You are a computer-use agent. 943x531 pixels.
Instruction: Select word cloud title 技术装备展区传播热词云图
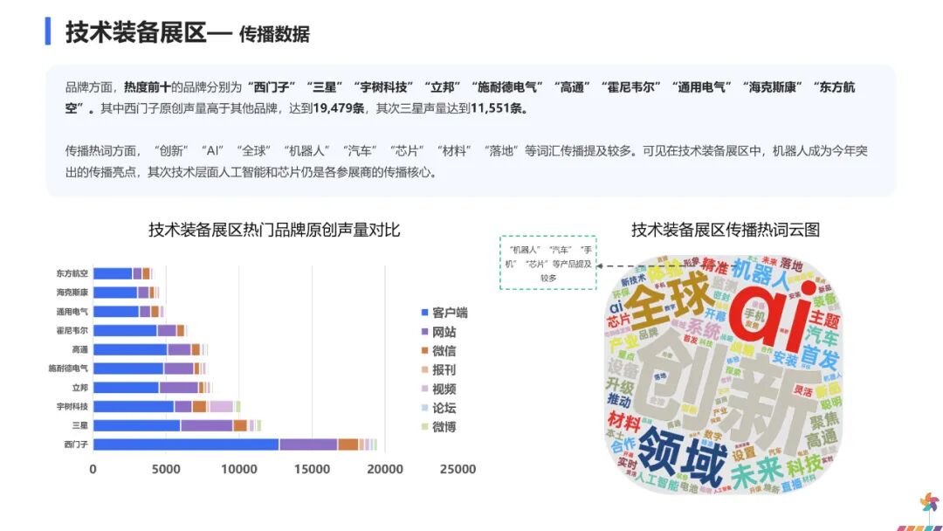[726, 230]
